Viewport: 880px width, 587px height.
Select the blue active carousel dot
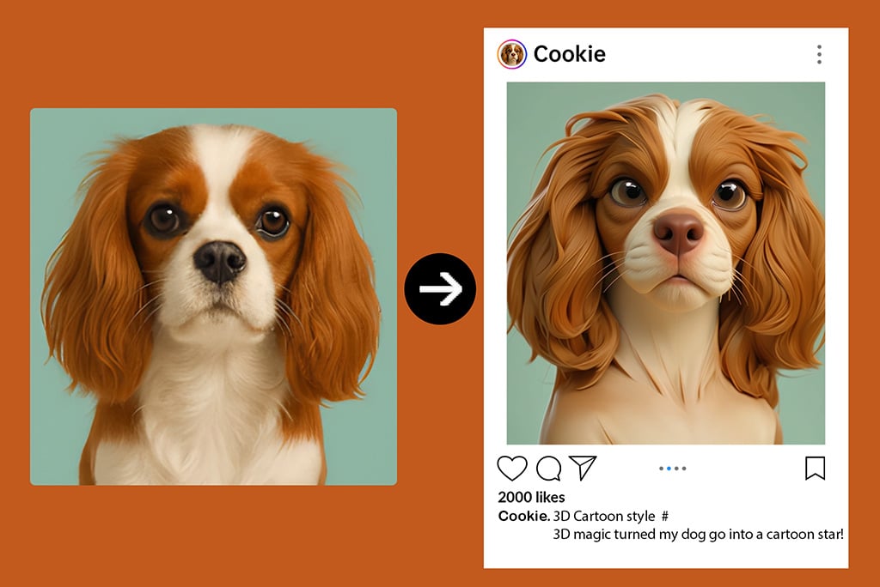pyautogui.click(x=669, y=469)
